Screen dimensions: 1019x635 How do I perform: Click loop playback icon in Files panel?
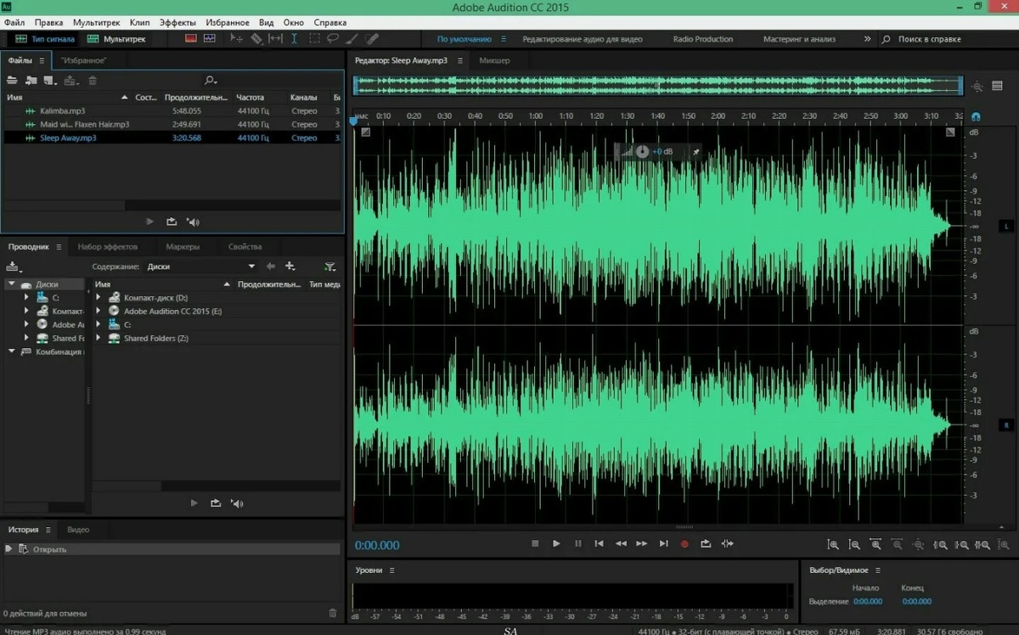[172, 222]
